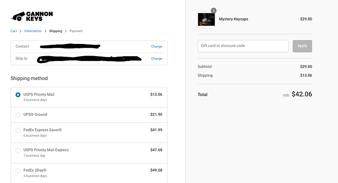Click the Cannon Keys logo
338x183 pixels.
[x=32, y=16]
